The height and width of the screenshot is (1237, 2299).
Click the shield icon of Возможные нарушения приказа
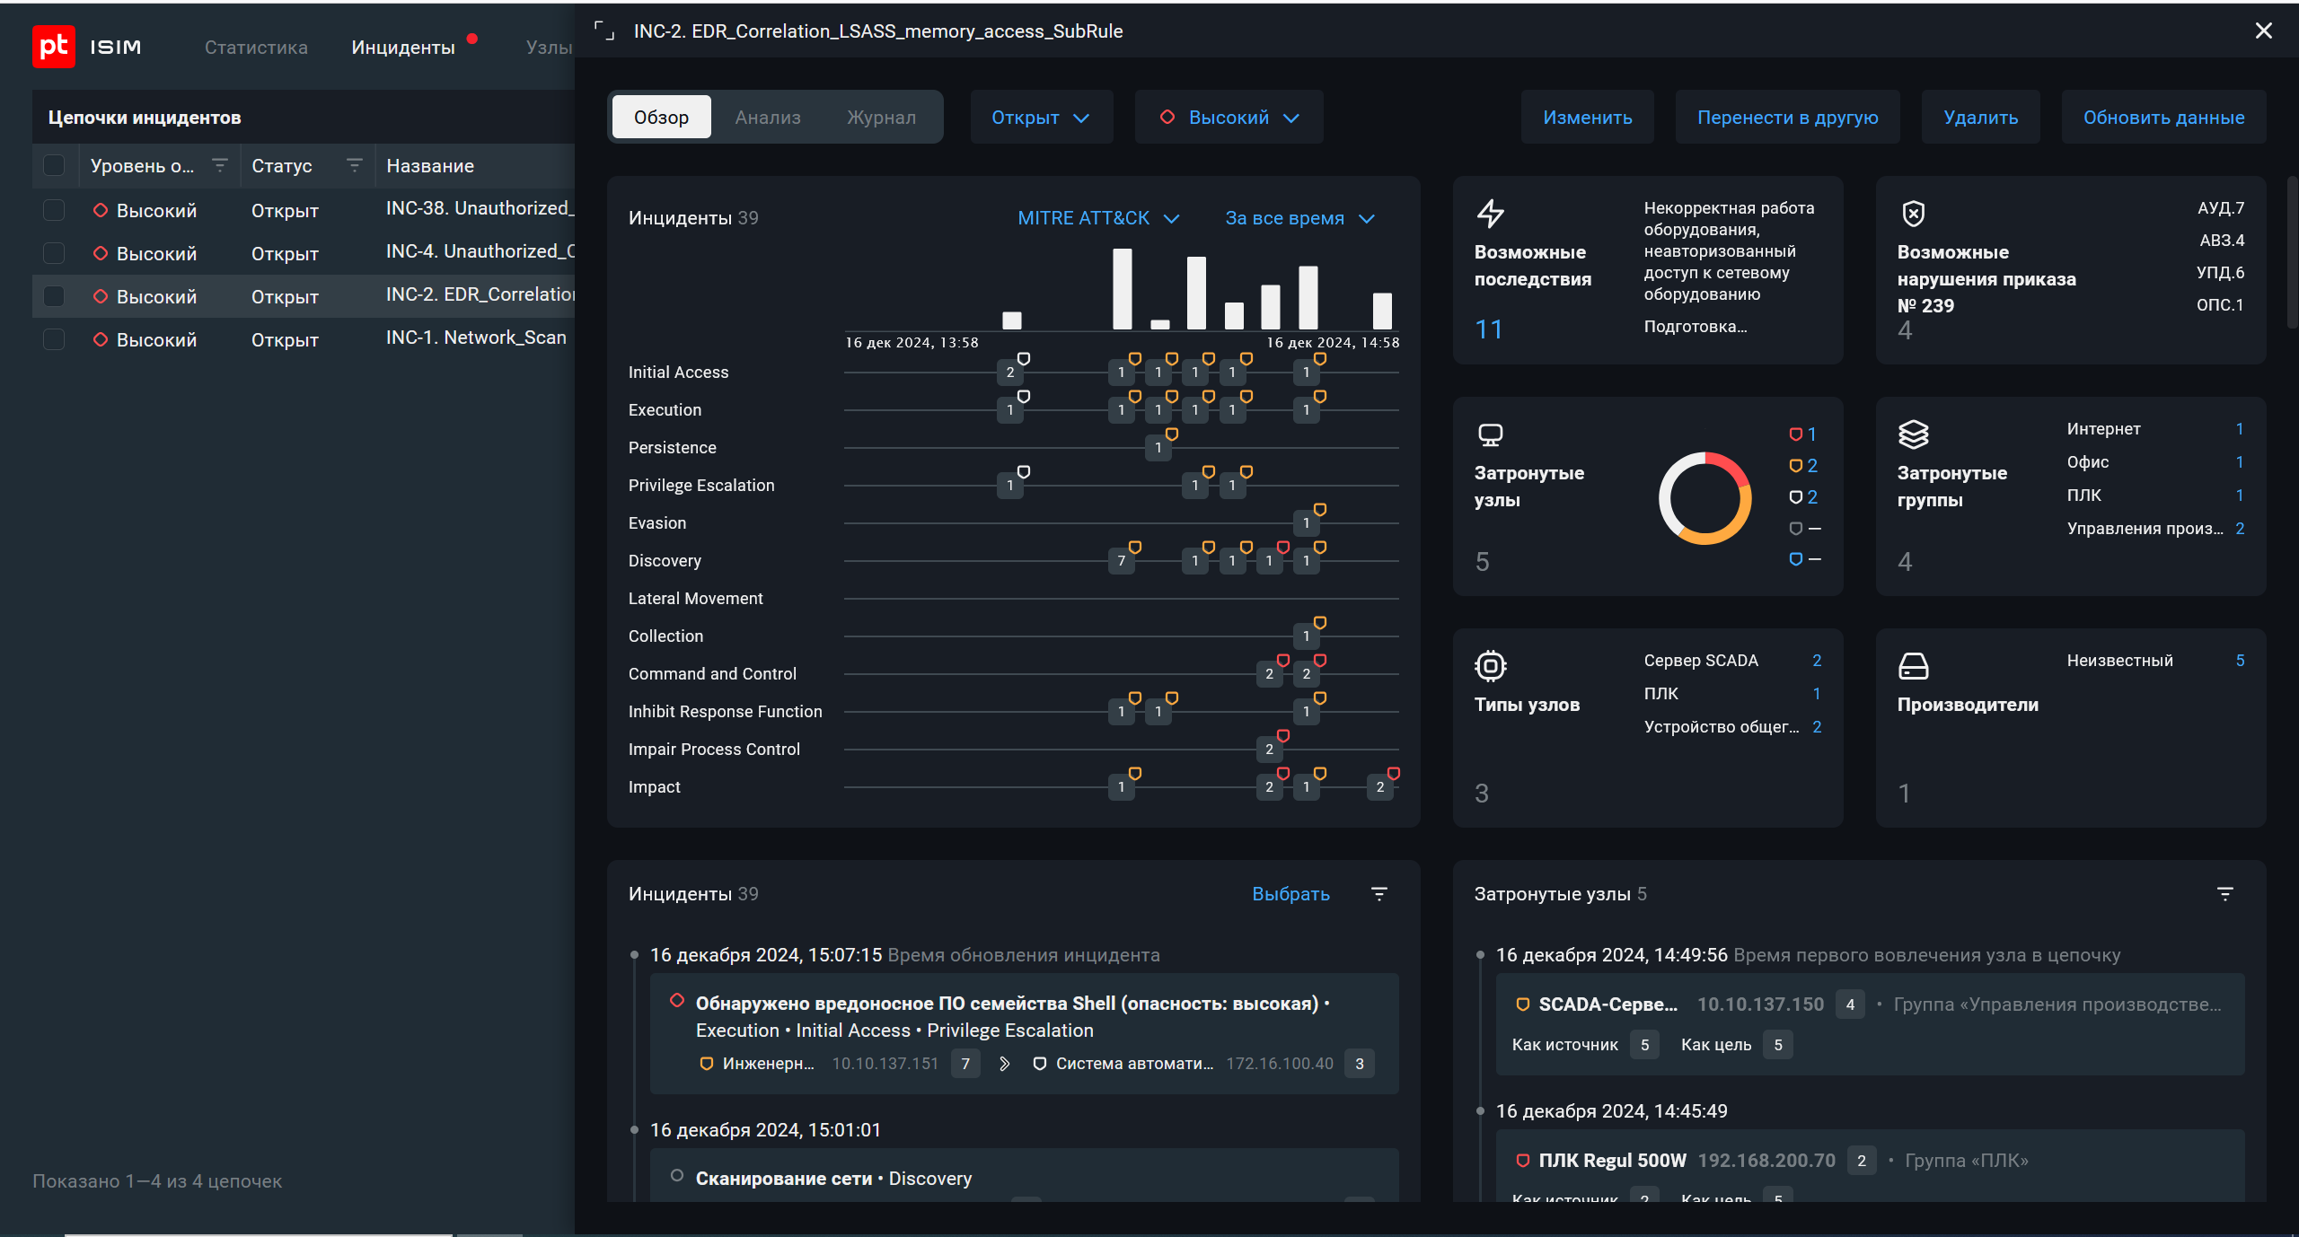1913,213
